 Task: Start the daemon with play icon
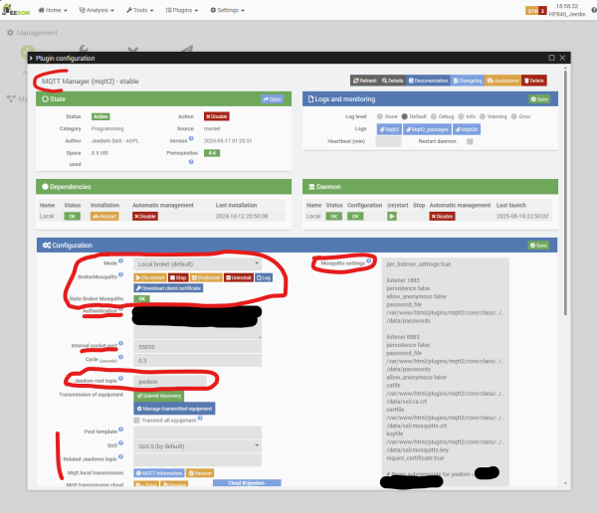[x=392, y=217]
